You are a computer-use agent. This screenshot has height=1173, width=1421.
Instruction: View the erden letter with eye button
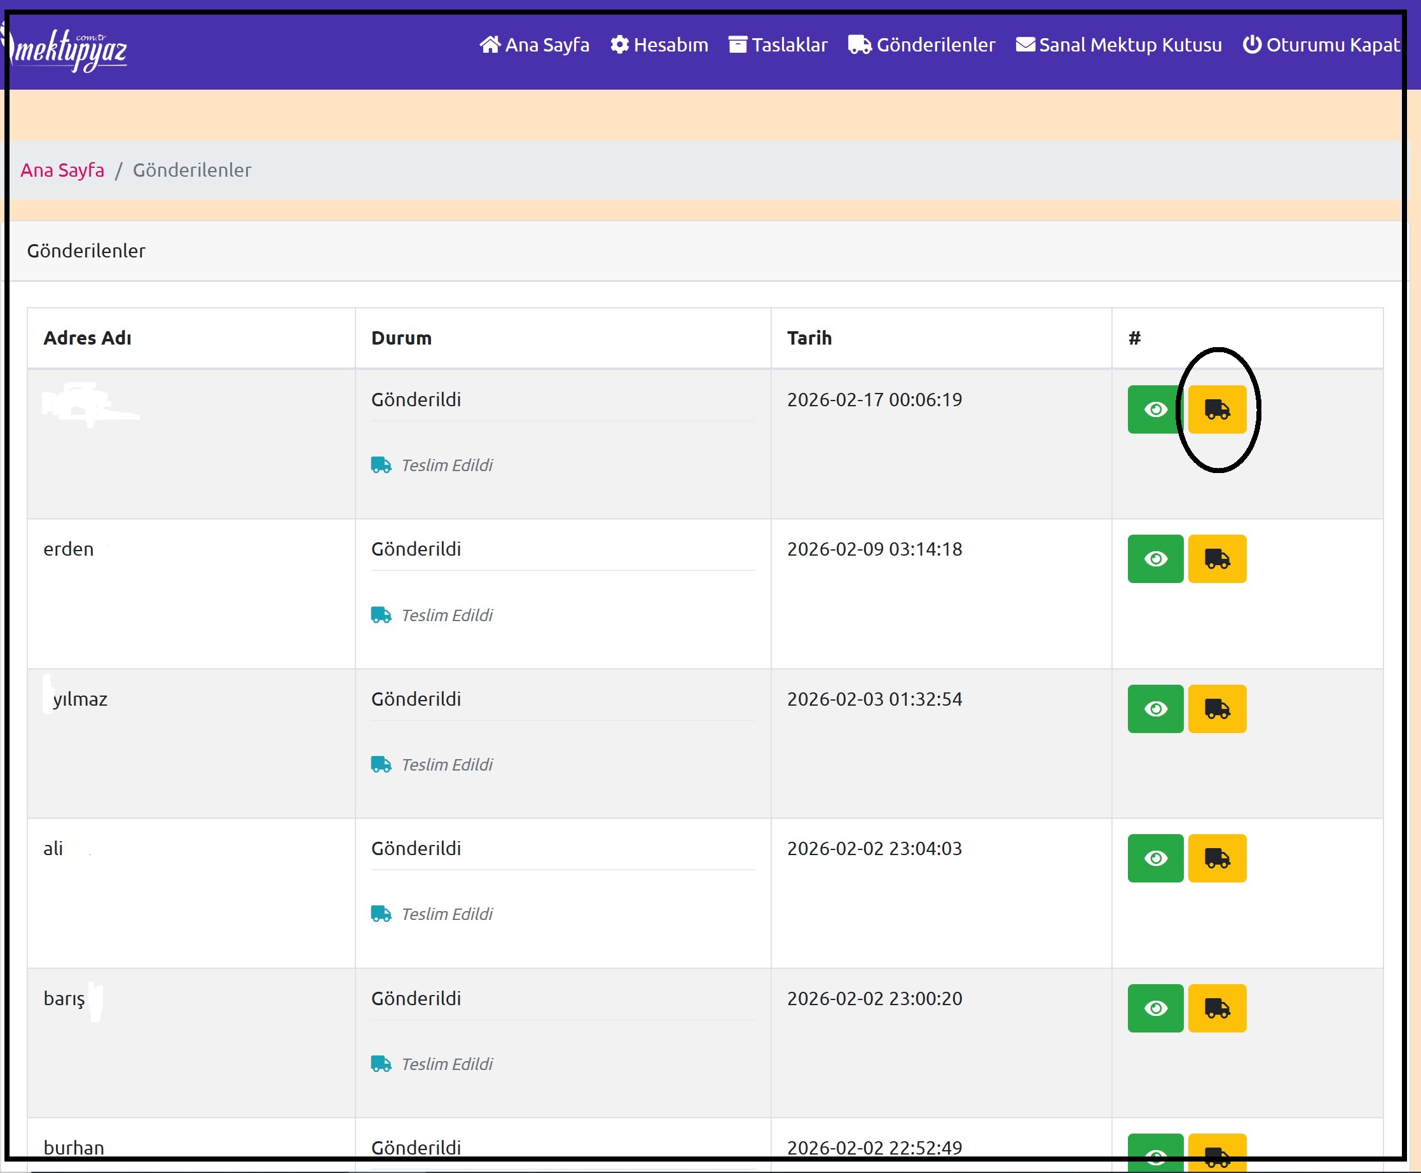[x=1155, y=559]
